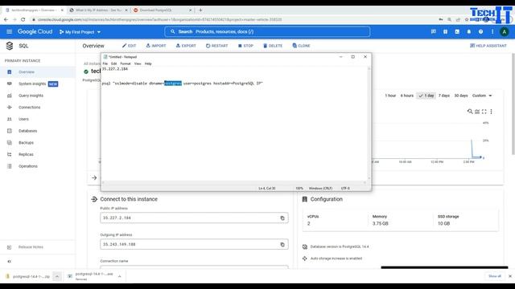Expand postgresql zip download options chevron
The width and height of the screenshot is (515, 289).
click(57, 276)
